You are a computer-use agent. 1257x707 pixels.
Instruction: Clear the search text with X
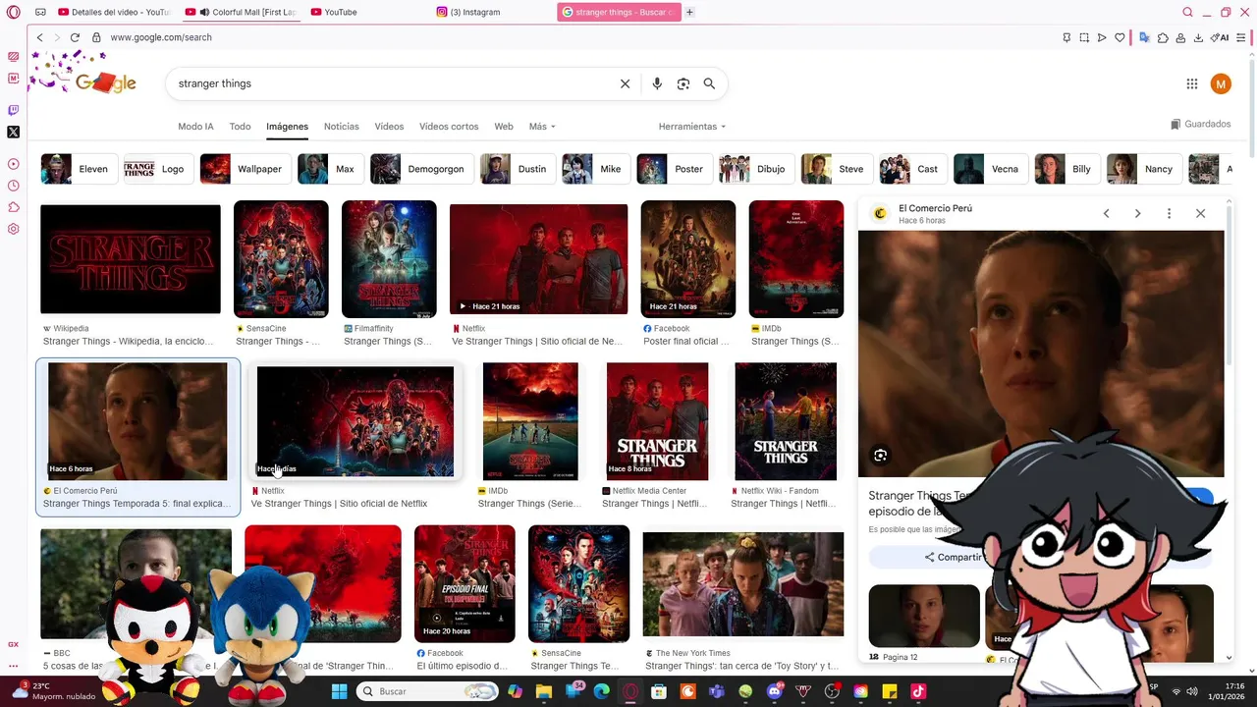(625, 83)
